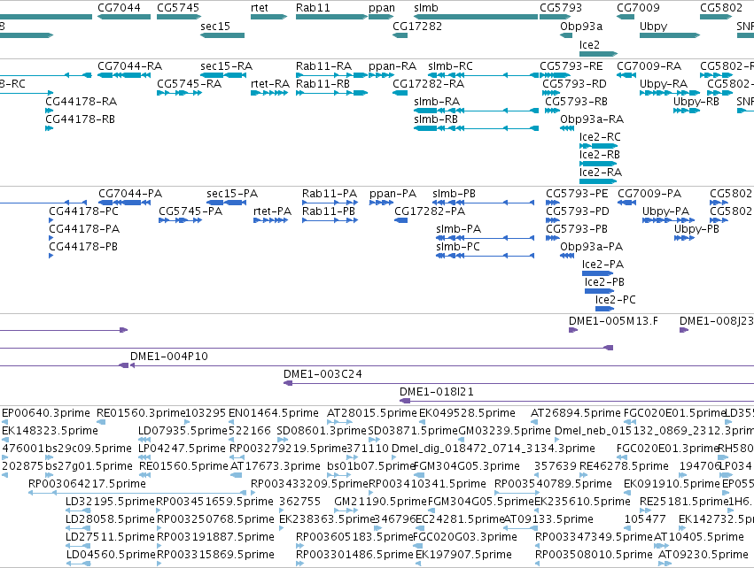Select the Ubpy gene bar
The image size is (754, 568).
(670, 35)
